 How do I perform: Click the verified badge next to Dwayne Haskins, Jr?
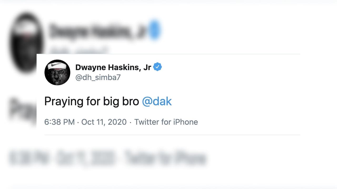point(158,67)
